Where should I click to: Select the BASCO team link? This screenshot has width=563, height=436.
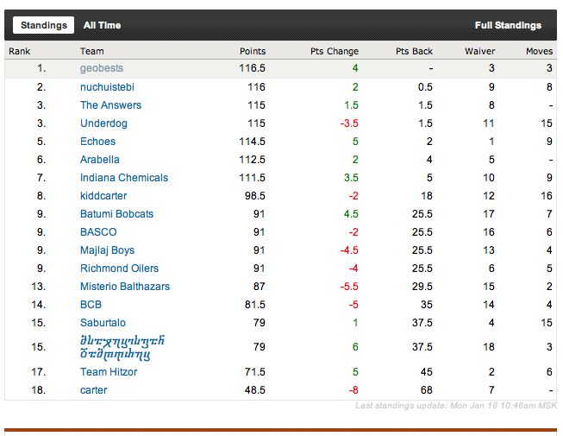[98, 232]
